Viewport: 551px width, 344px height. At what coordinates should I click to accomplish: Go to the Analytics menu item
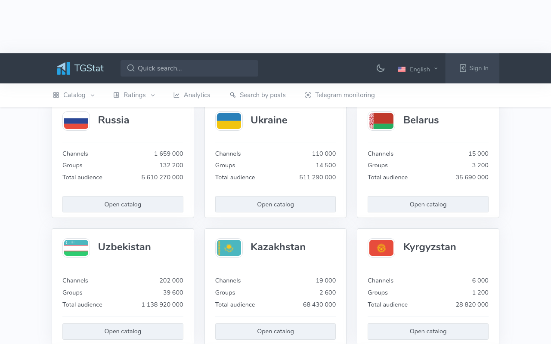pos(192,95)
